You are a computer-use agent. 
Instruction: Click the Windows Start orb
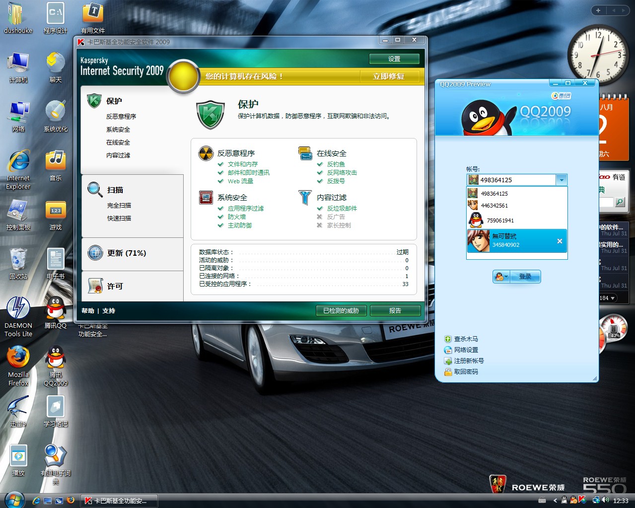(14, 500)
